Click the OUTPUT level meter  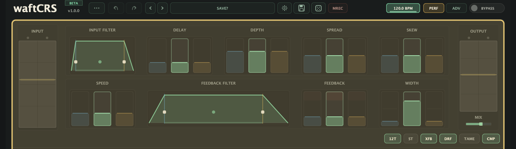point(479,76)
